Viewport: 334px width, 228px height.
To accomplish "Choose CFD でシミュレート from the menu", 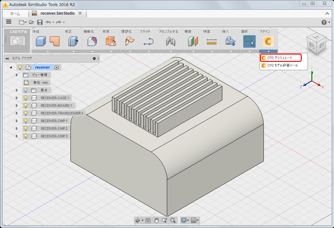I will coord(281,58).
